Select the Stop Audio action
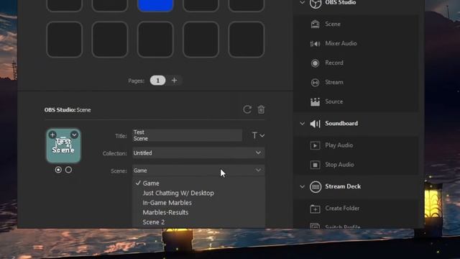 (x=356, y=165)
